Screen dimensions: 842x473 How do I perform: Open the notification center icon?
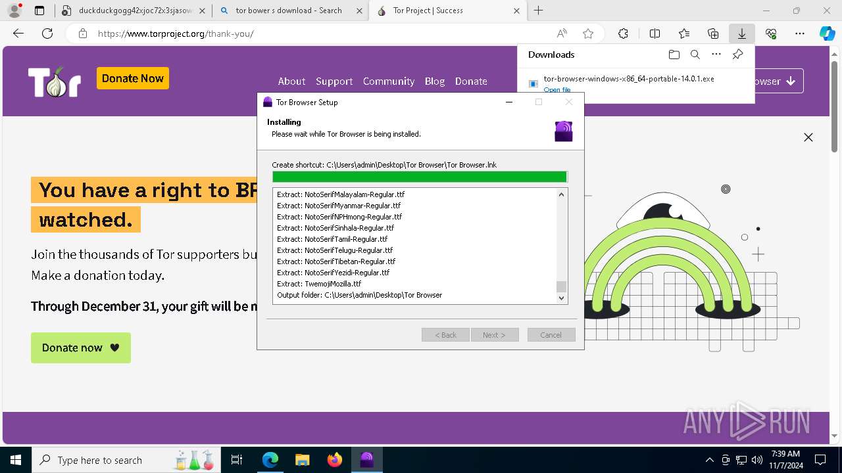coord(820,460)
